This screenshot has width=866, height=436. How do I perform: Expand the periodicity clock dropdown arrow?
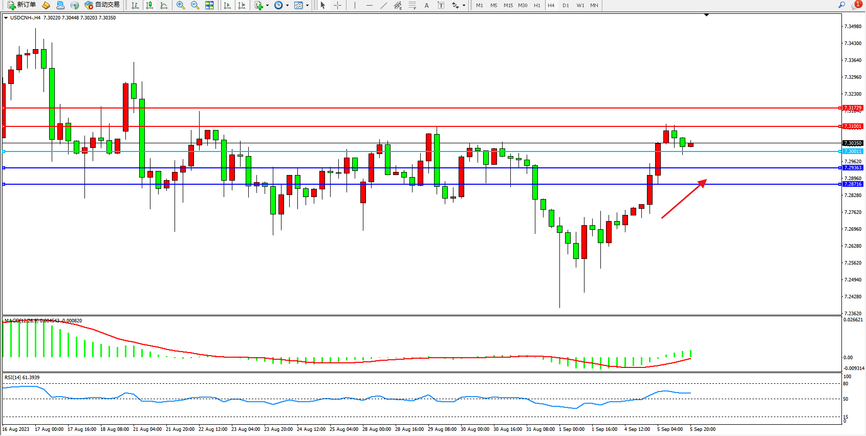coord(287,5)
